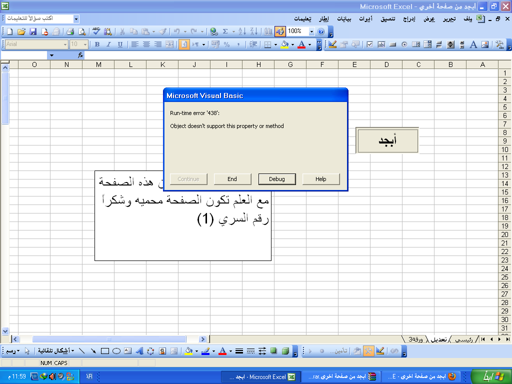Open a file with the folder icon
Screen dimensions: 512x384
tap(21, 31)
